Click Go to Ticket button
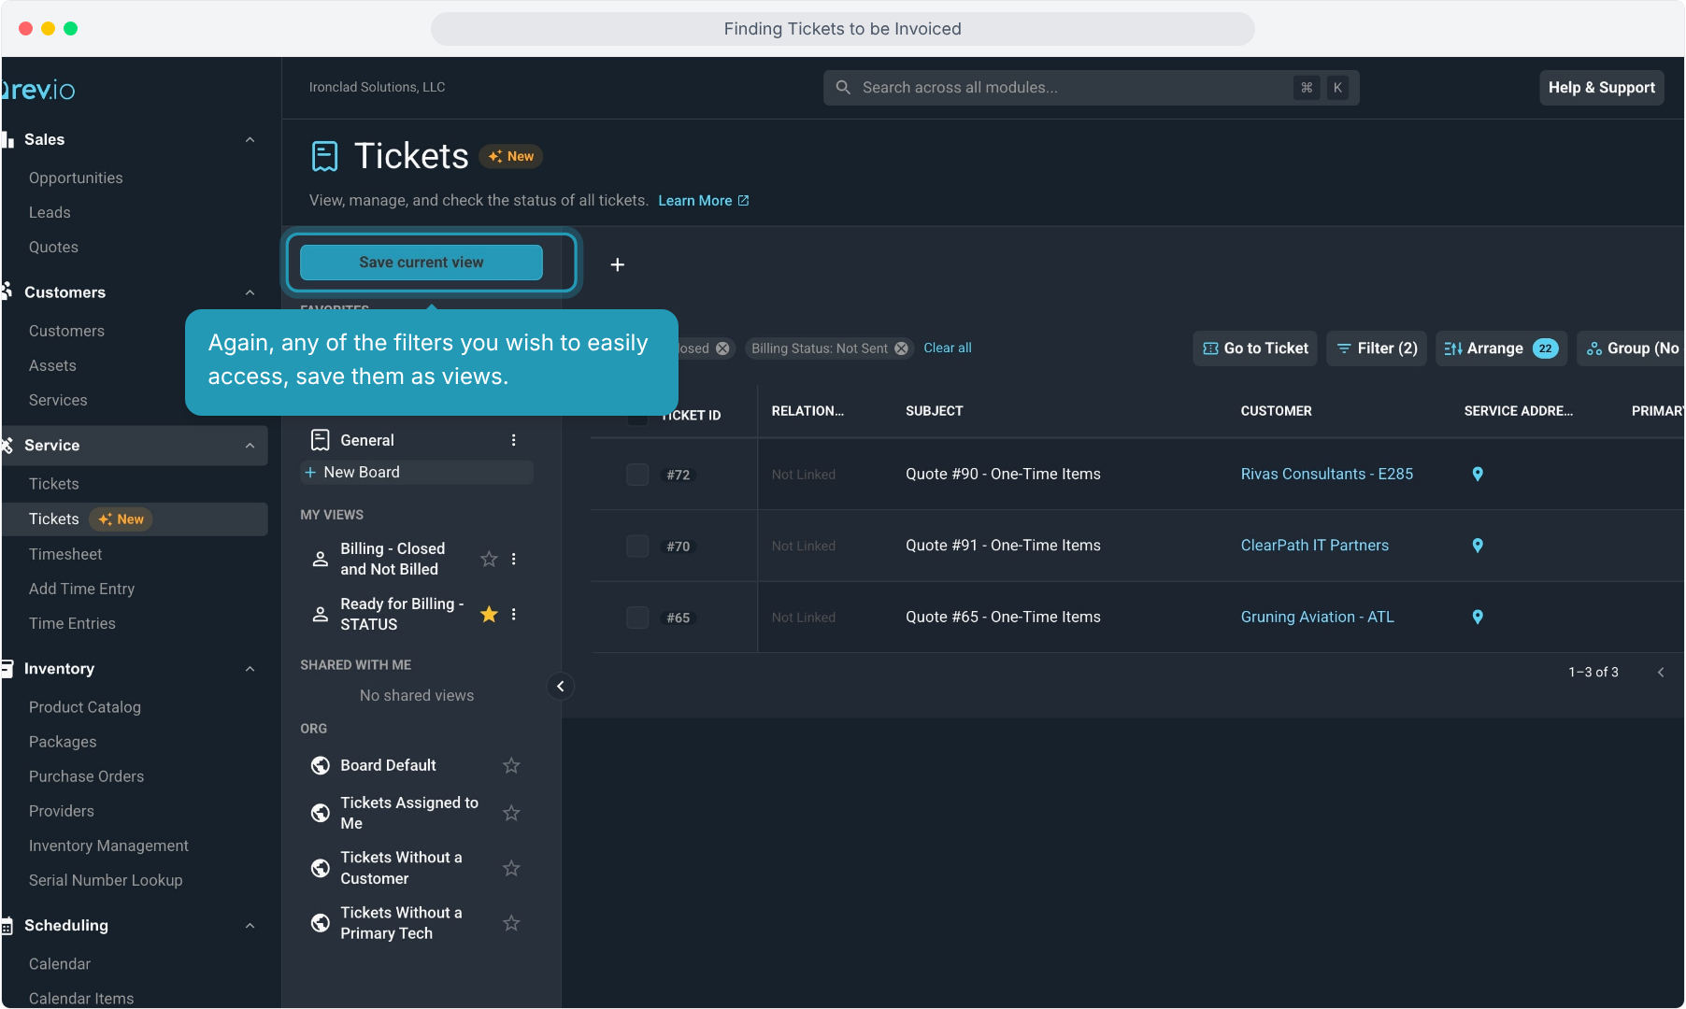This screenshot has width=1686, height=1009. pos(1255,348)
